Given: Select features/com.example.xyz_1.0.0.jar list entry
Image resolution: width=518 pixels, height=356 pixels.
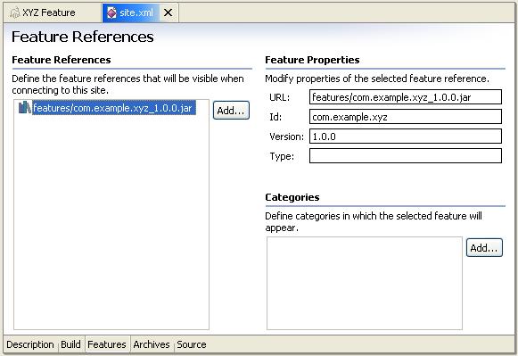Looking at the screenshot, I should pyautogui.click(x=114, y=108).
